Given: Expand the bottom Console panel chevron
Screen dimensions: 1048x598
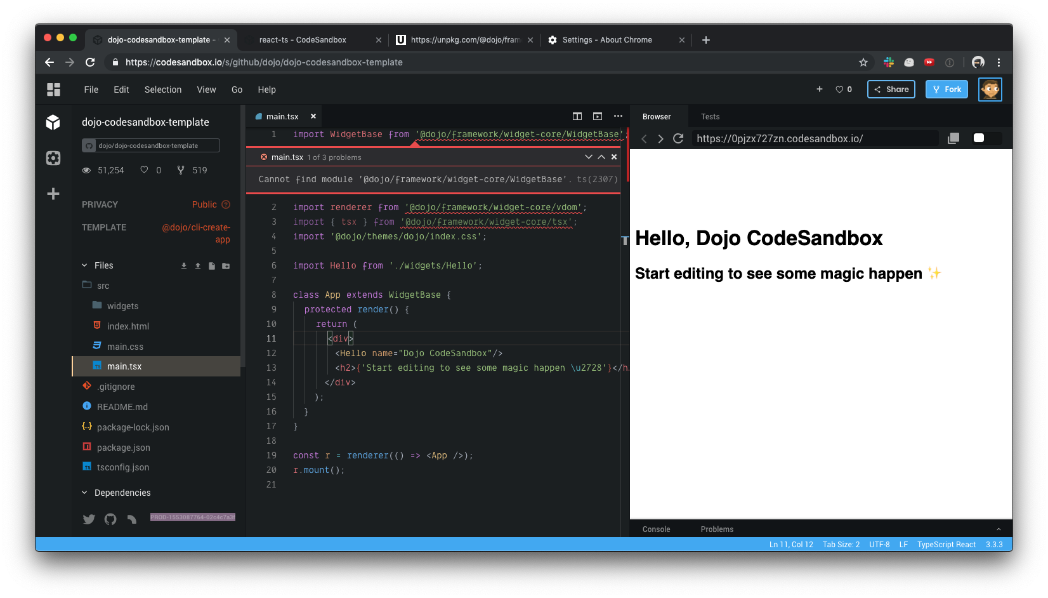Looking at the screenshot, I should click(x=999, y=529).
